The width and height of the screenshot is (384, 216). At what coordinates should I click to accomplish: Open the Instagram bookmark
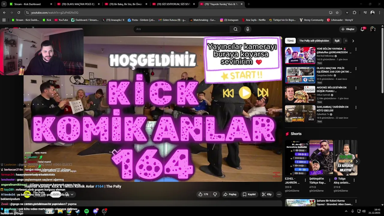[x=229, y=20]
